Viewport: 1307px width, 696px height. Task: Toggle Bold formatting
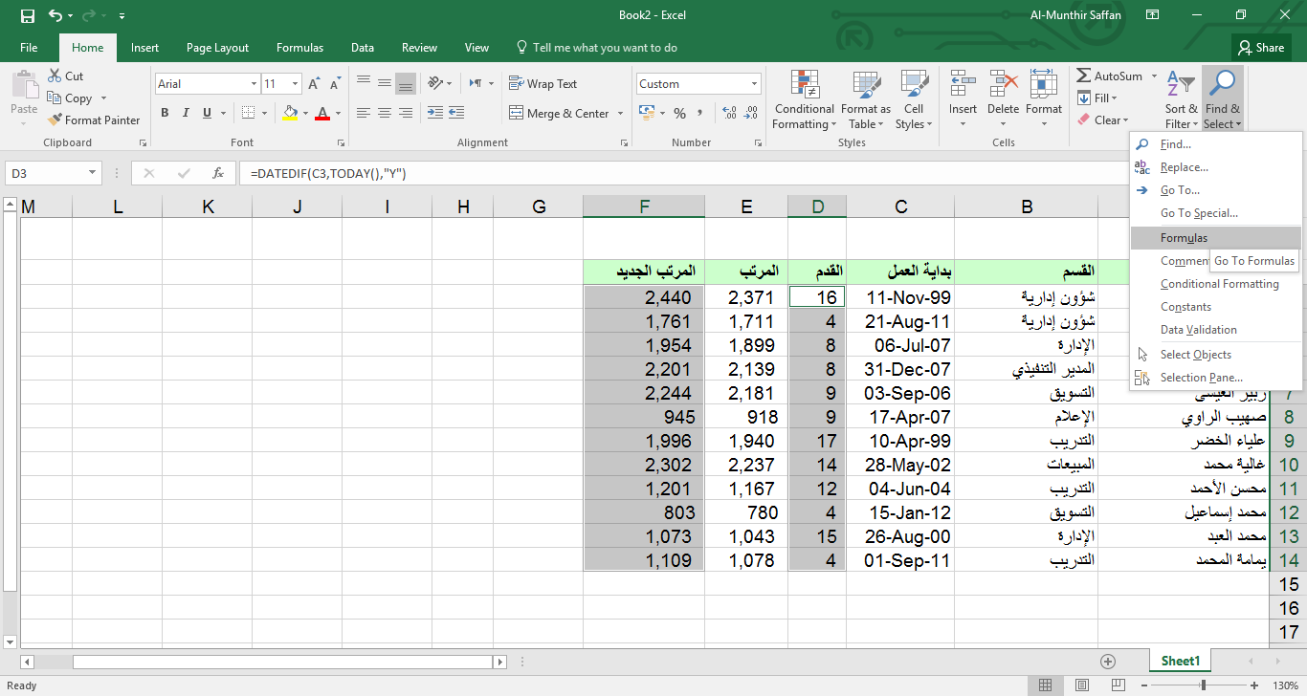tap(165, 113)
